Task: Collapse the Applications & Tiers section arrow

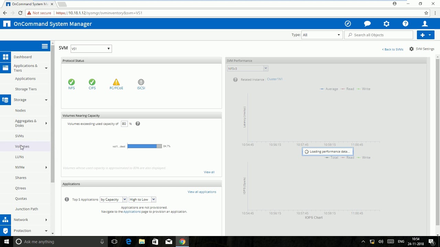Action: (x=46, y=68)
